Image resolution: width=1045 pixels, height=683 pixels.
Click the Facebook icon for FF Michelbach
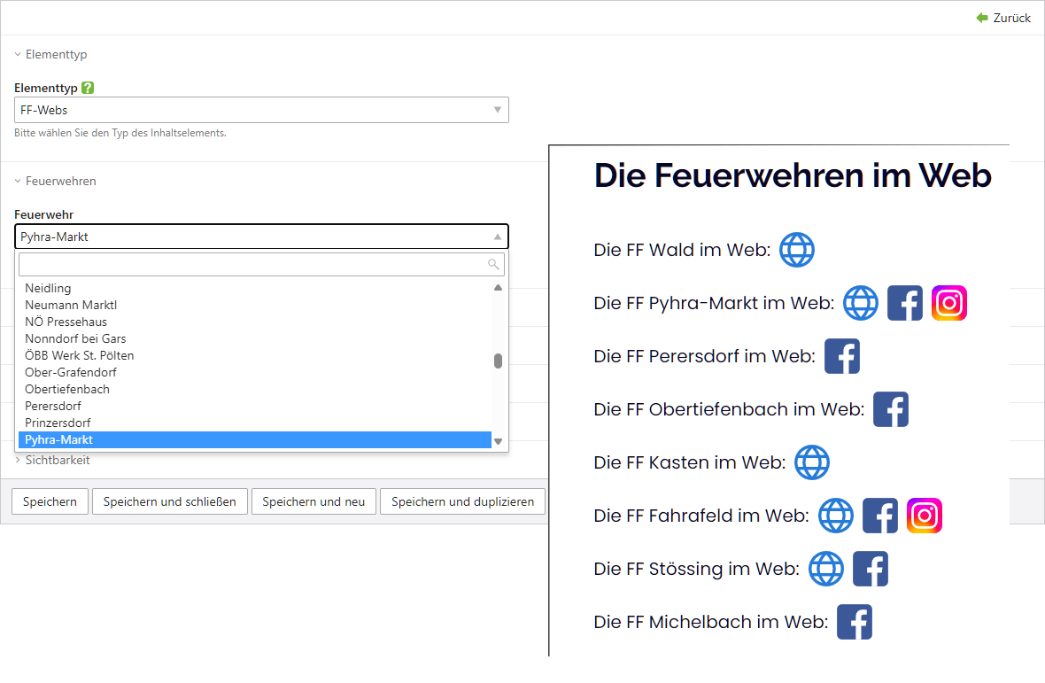point(854,622)
